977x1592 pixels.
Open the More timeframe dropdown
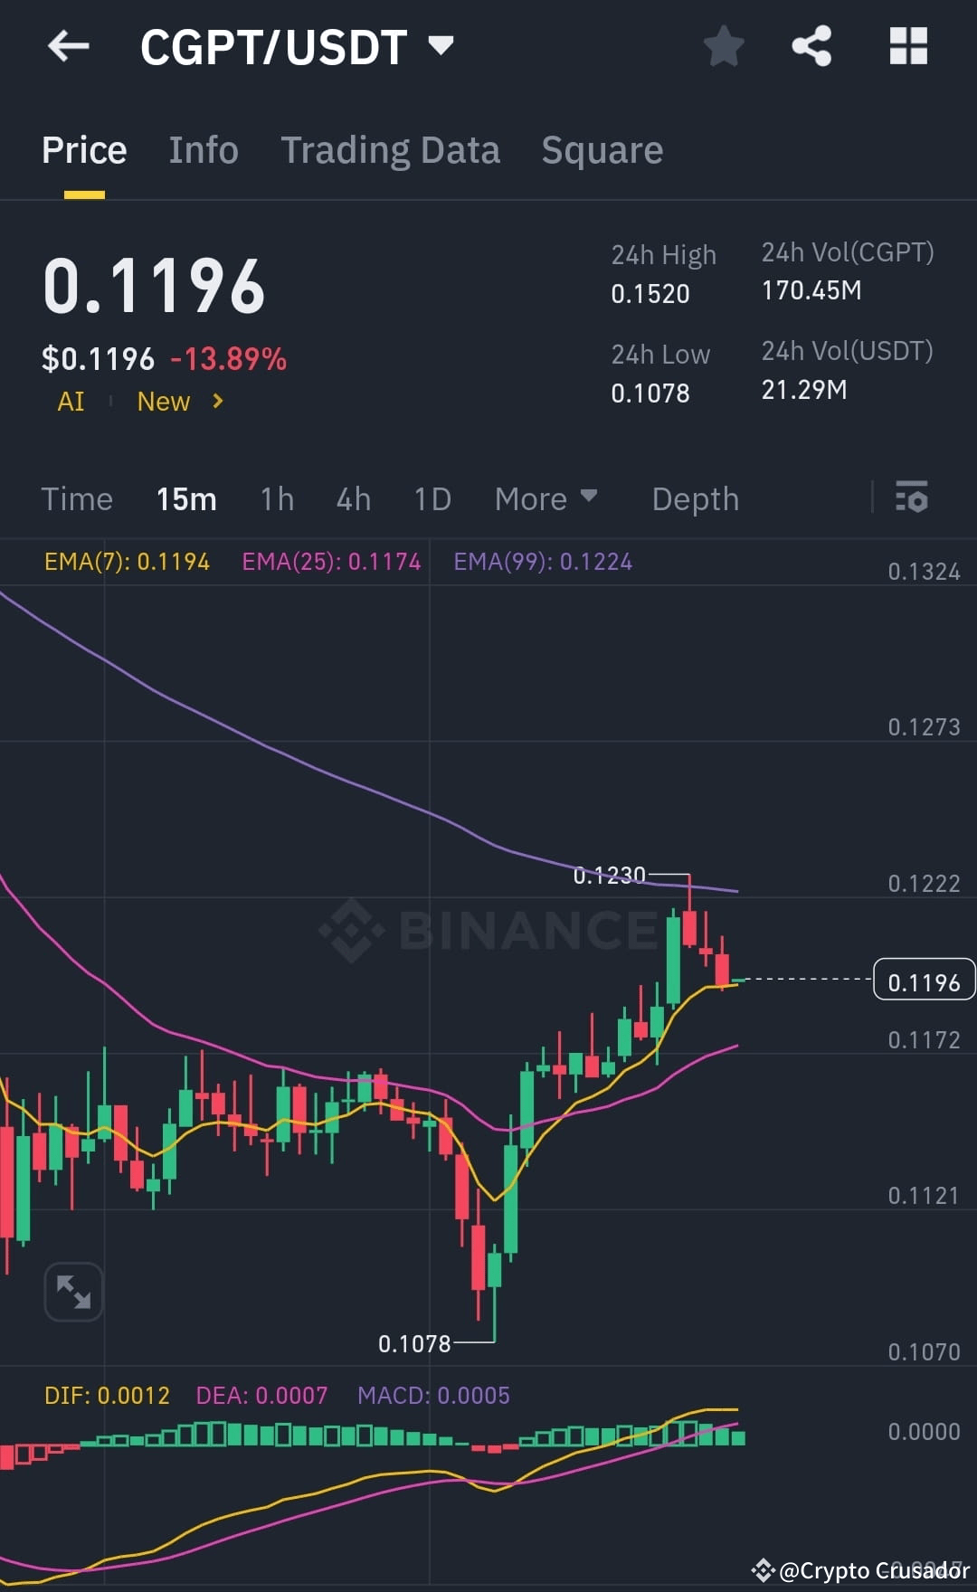click(545, 498)
